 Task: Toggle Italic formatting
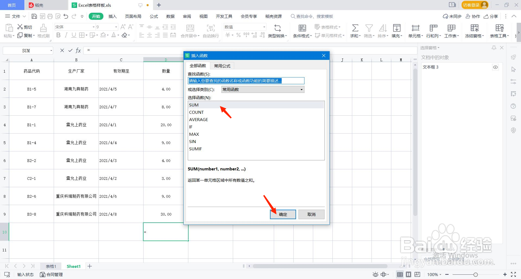point(66,35)
